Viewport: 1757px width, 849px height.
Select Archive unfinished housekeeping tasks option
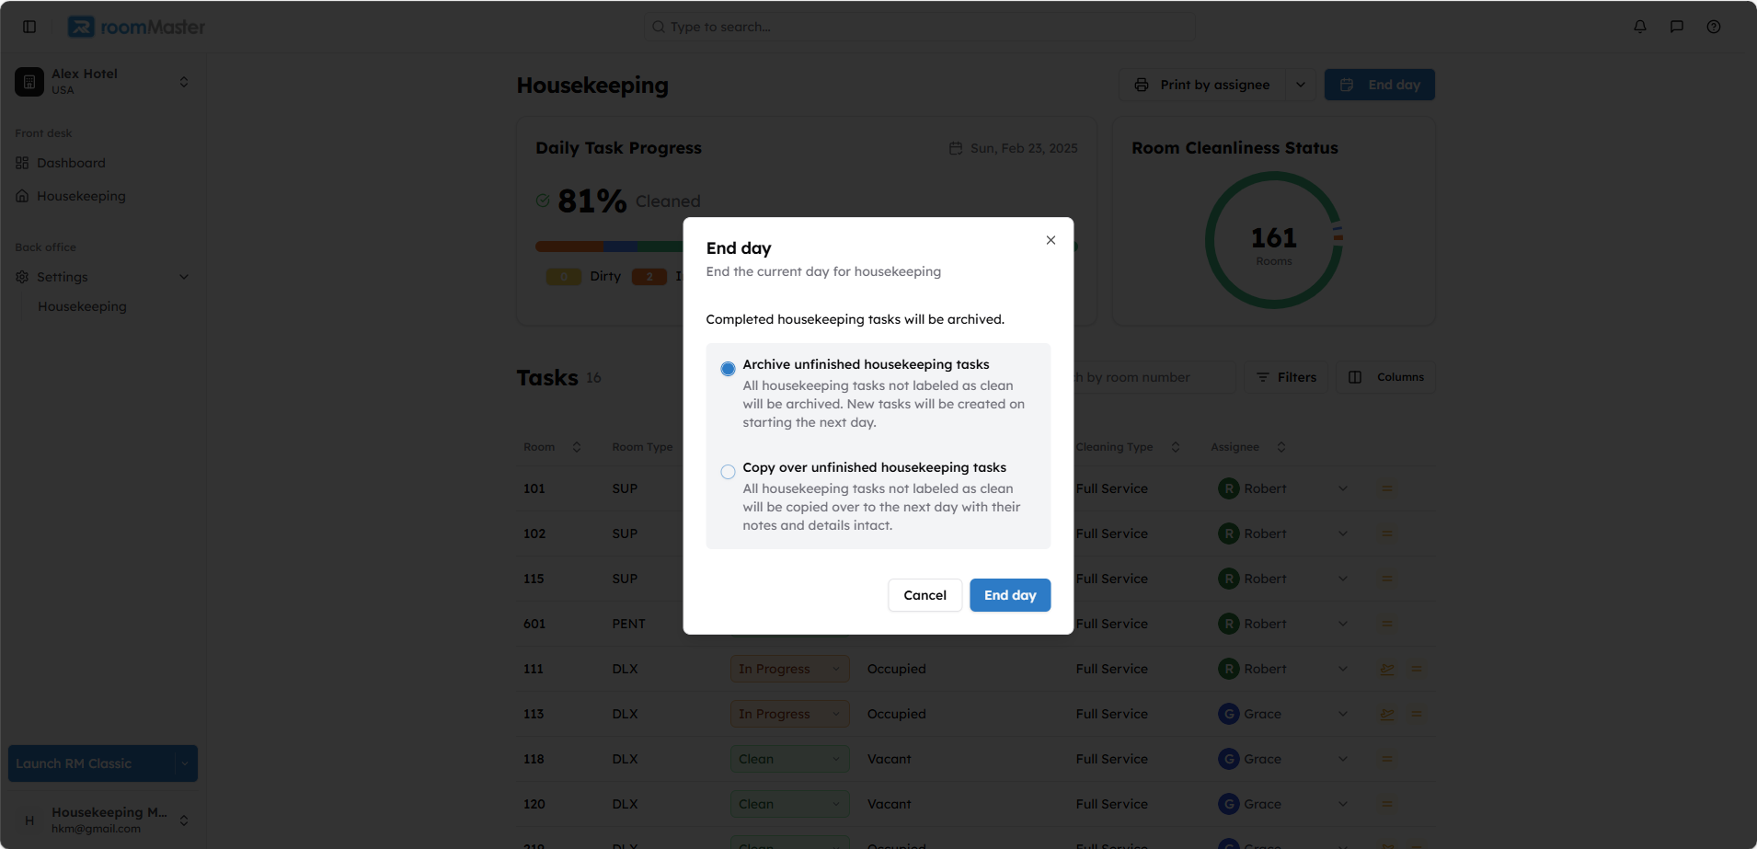(x=728, y=369)
